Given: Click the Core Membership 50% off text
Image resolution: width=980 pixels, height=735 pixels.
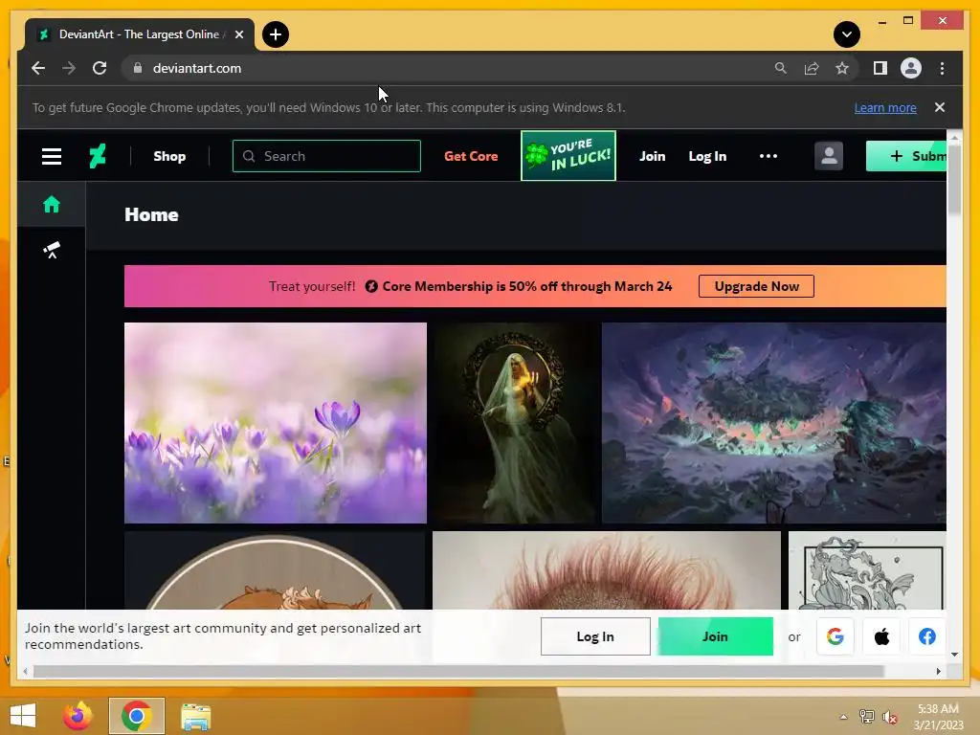Looking at the screenshot, I should (x=527, y=286).
